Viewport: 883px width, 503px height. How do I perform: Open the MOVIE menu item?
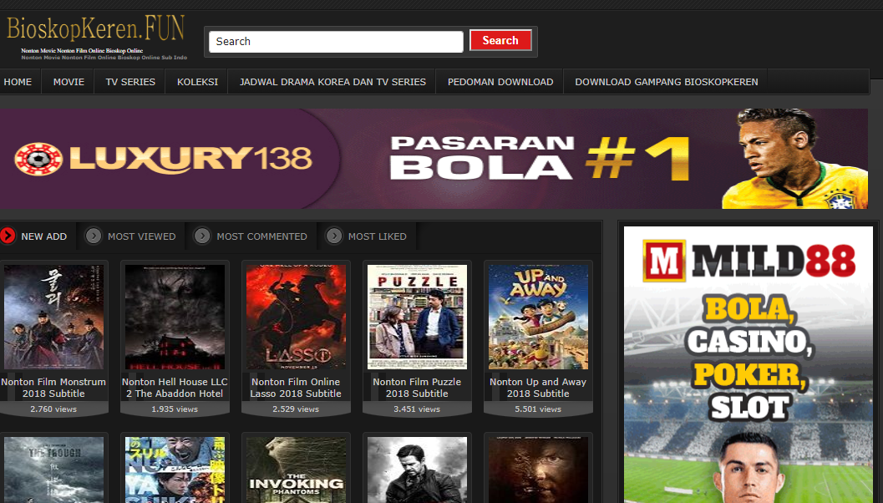point(69,82)
